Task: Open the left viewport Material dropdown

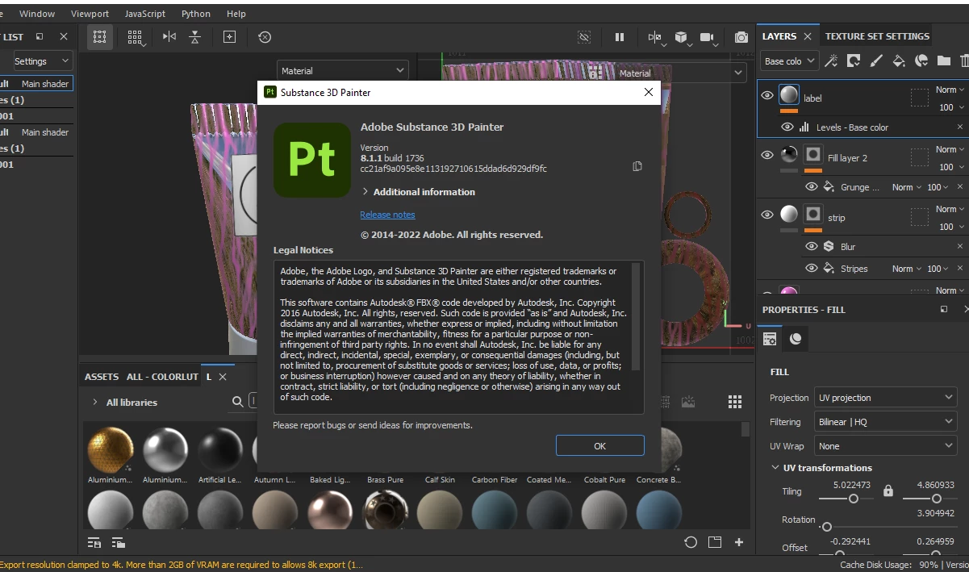Action: point(343,71)
